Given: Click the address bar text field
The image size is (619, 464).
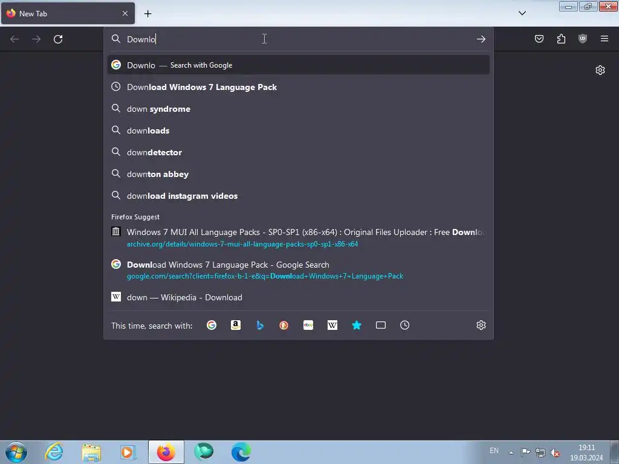Looking at the screenshot, I should (x=299, y=39).
